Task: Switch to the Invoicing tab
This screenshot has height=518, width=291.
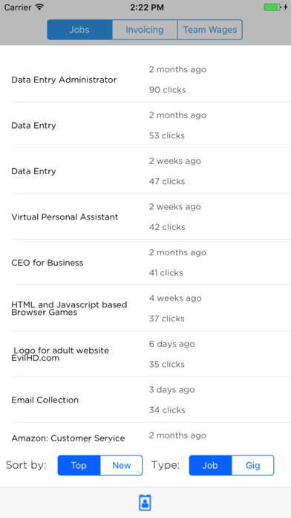Action: tap(145, 30)
